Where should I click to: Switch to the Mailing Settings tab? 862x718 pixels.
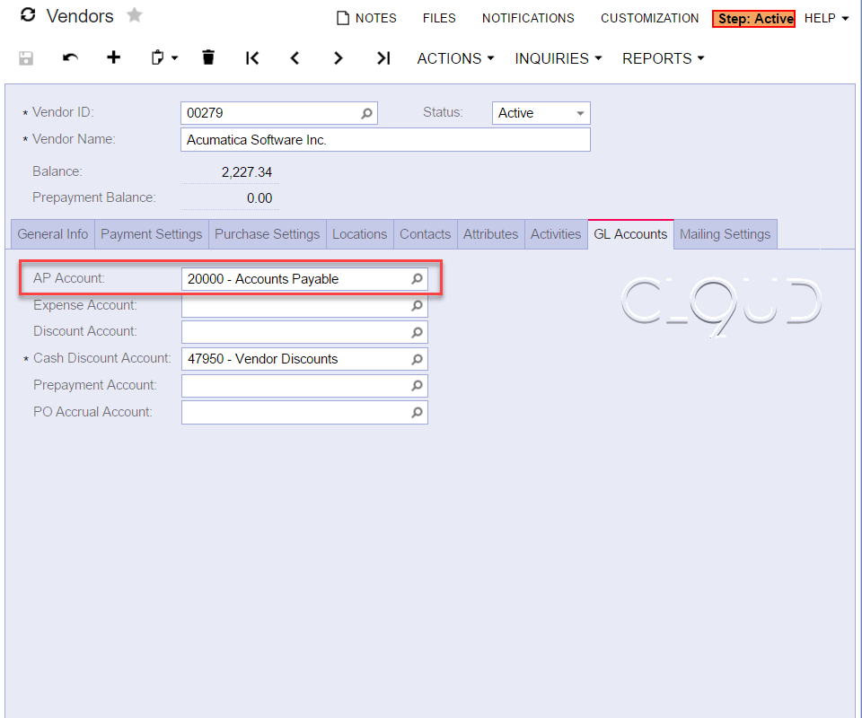[x=726, y=234]
